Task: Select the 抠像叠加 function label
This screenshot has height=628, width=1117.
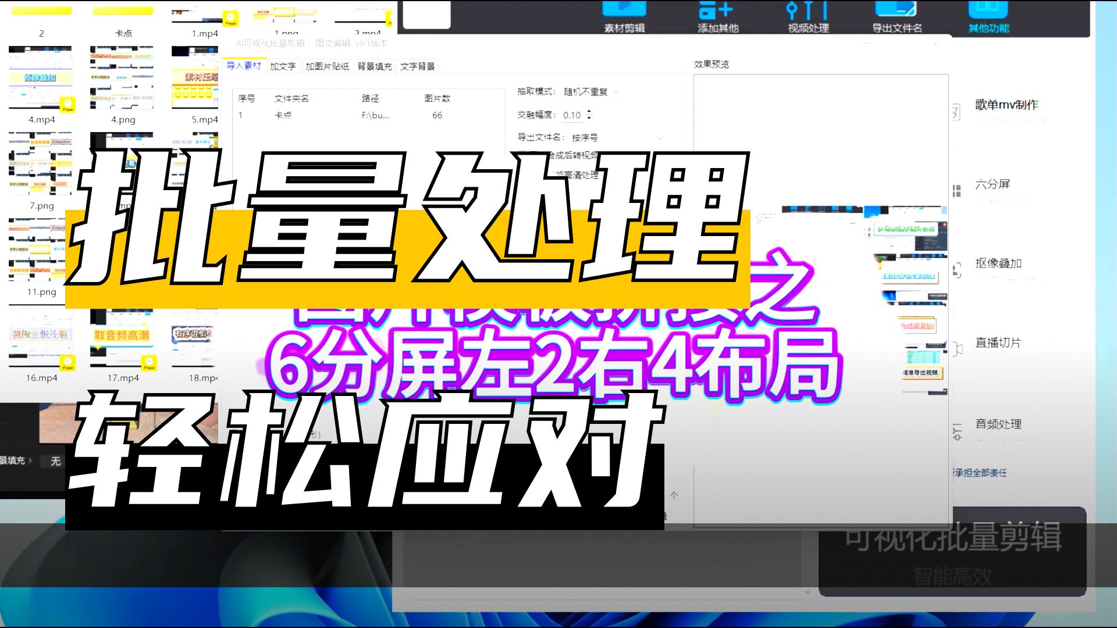Action: [x=998, y=263]
